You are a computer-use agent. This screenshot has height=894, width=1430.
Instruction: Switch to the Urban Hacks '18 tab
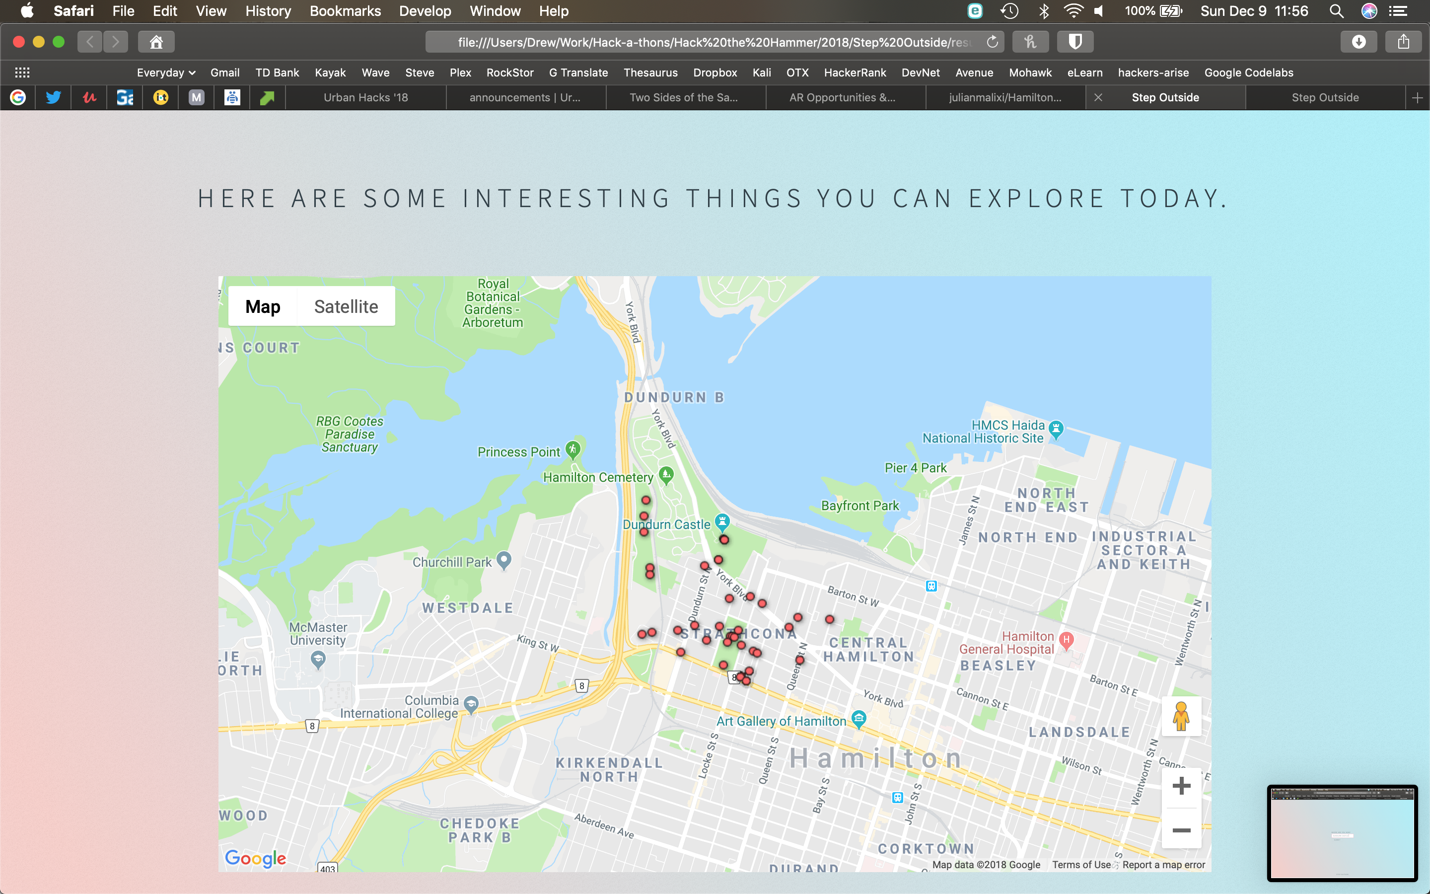[366, 97]
